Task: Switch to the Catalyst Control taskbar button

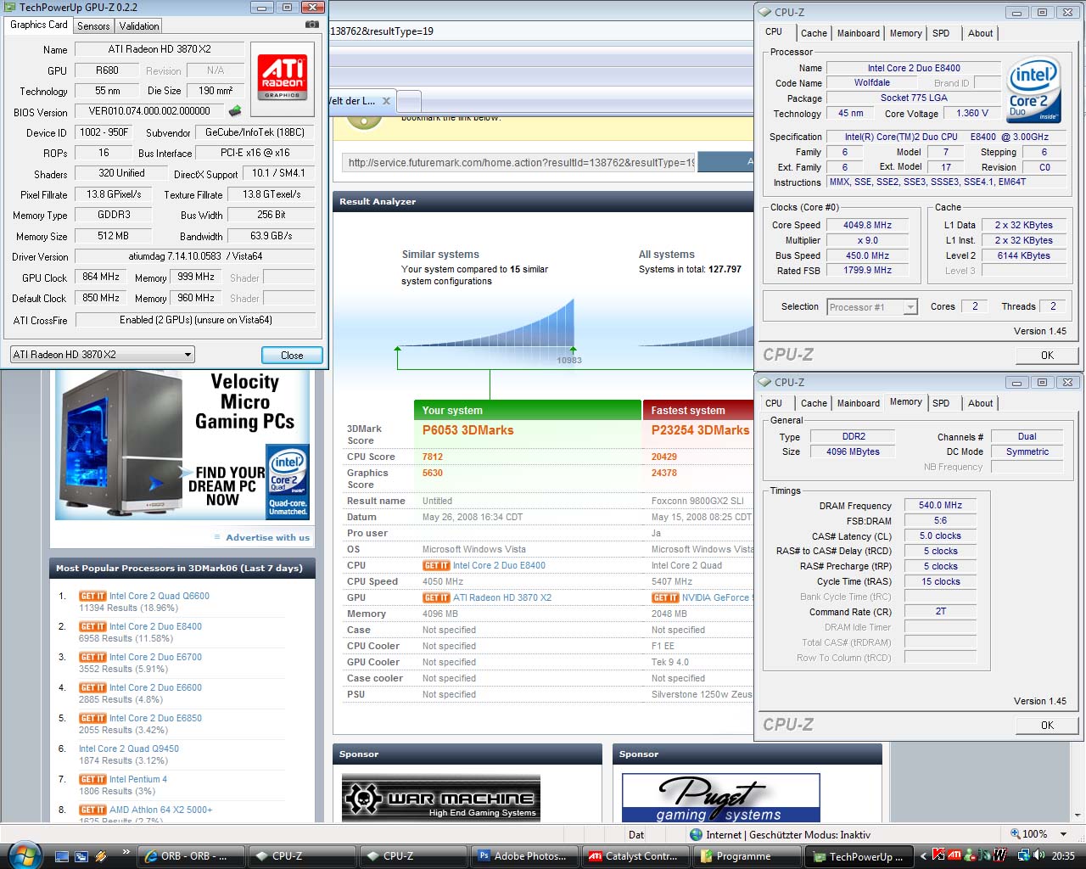Action: coord(637,856)
